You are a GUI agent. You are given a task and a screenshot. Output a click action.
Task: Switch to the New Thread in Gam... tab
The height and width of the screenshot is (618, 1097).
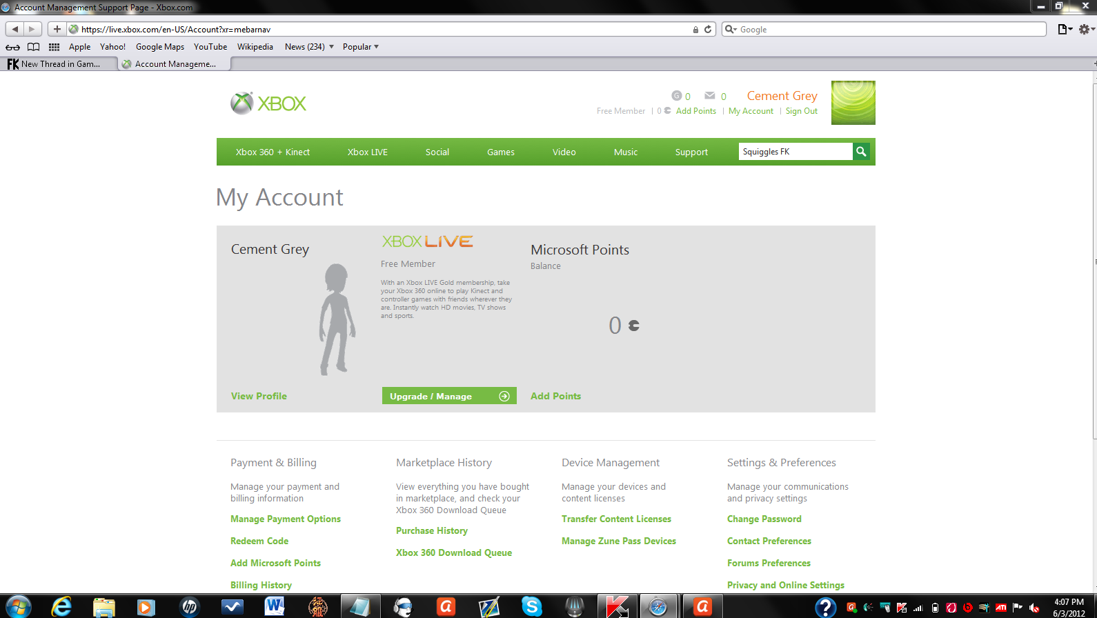click(x=59, y=64)
